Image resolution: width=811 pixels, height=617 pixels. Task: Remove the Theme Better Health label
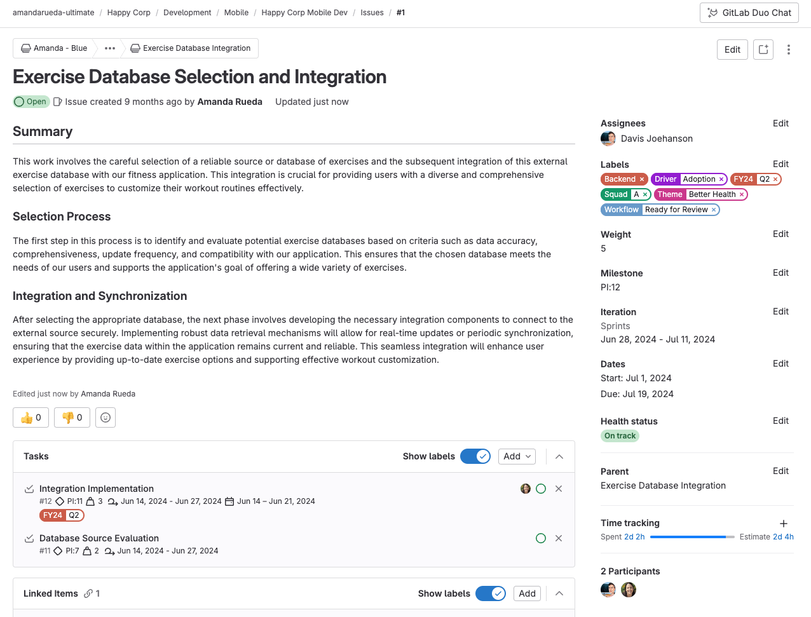click(x=742, y=194)
